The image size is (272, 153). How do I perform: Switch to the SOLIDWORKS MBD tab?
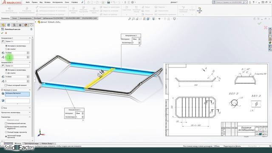tap(73, 18)
